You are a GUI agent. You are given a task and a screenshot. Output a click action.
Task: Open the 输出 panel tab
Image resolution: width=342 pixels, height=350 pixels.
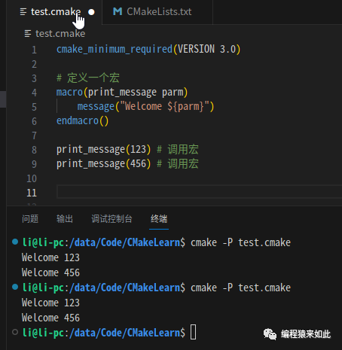pos(65,219)
